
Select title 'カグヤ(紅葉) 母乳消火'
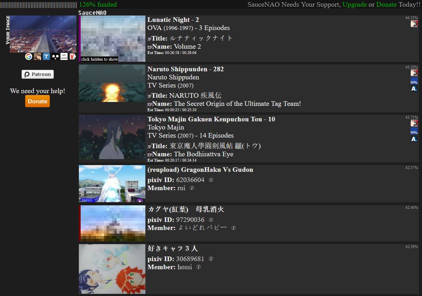click(186, 209)
